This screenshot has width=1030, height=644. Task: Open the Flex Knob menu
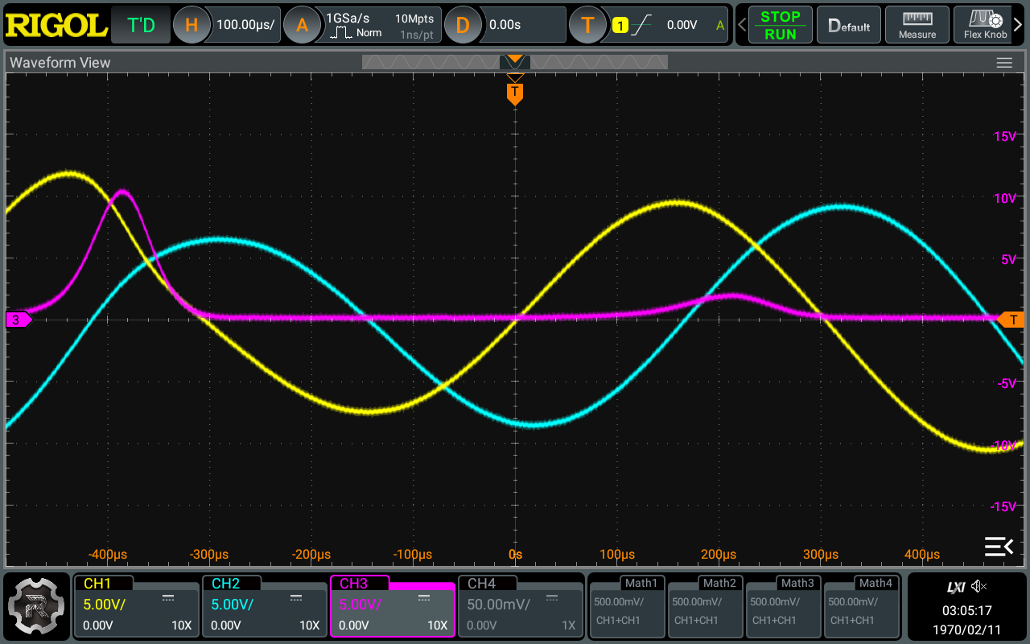[x=985, y=25]
